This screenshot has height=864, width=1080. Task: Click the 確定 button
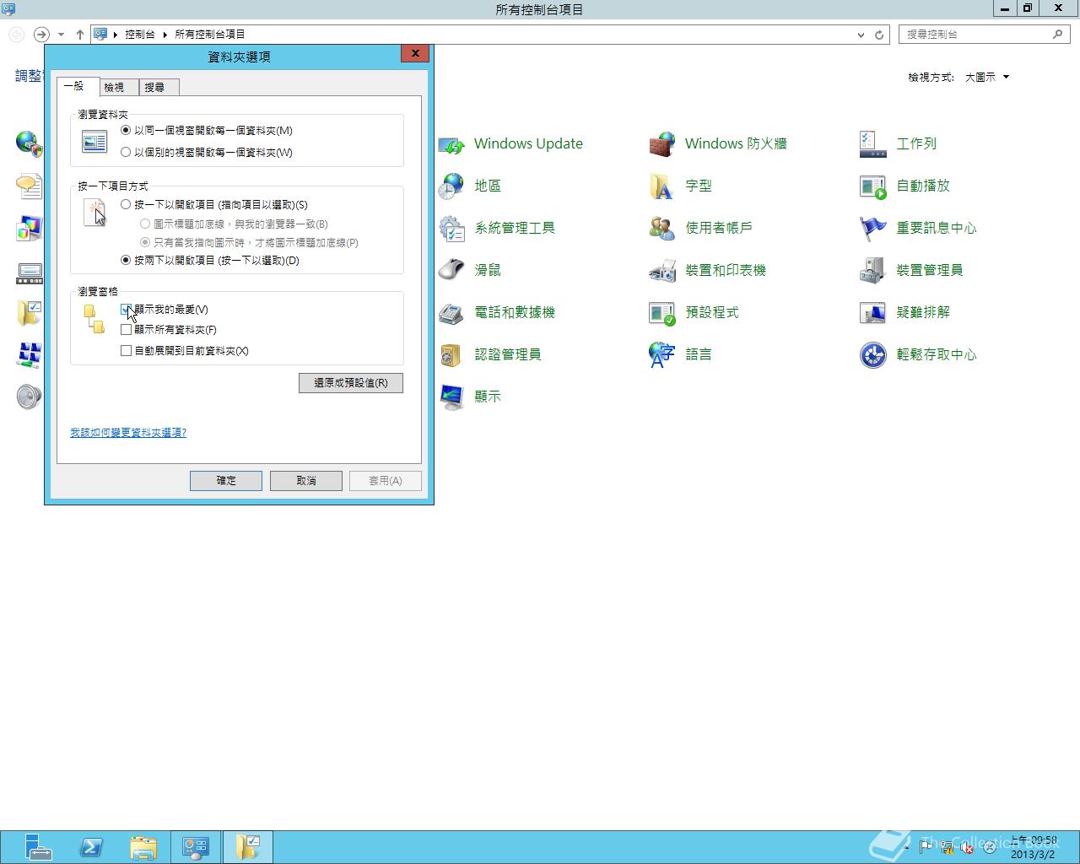click(226, 481)
